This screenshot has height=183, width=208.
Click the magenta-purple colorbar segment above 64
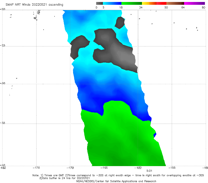(195, 3)
